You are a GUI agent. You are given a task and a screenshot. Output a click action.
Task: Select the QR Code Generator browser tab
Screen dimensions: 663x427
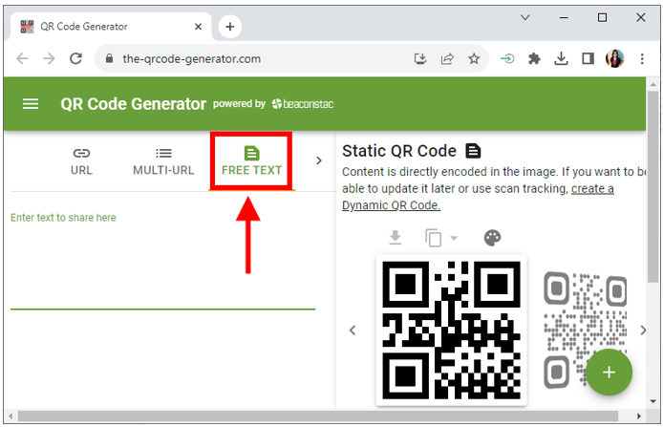point(111,27)
